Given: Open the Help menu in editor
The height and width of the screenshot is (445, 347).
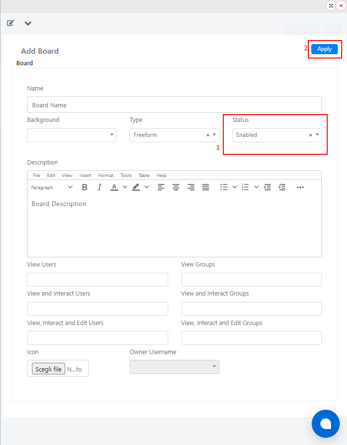Looking at the screenshot, I should point(161,176).
